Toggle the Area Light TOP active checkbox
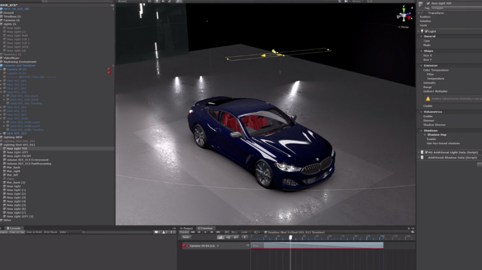The height and width of the screenshot is (270, 482). (x=428, y=3)
